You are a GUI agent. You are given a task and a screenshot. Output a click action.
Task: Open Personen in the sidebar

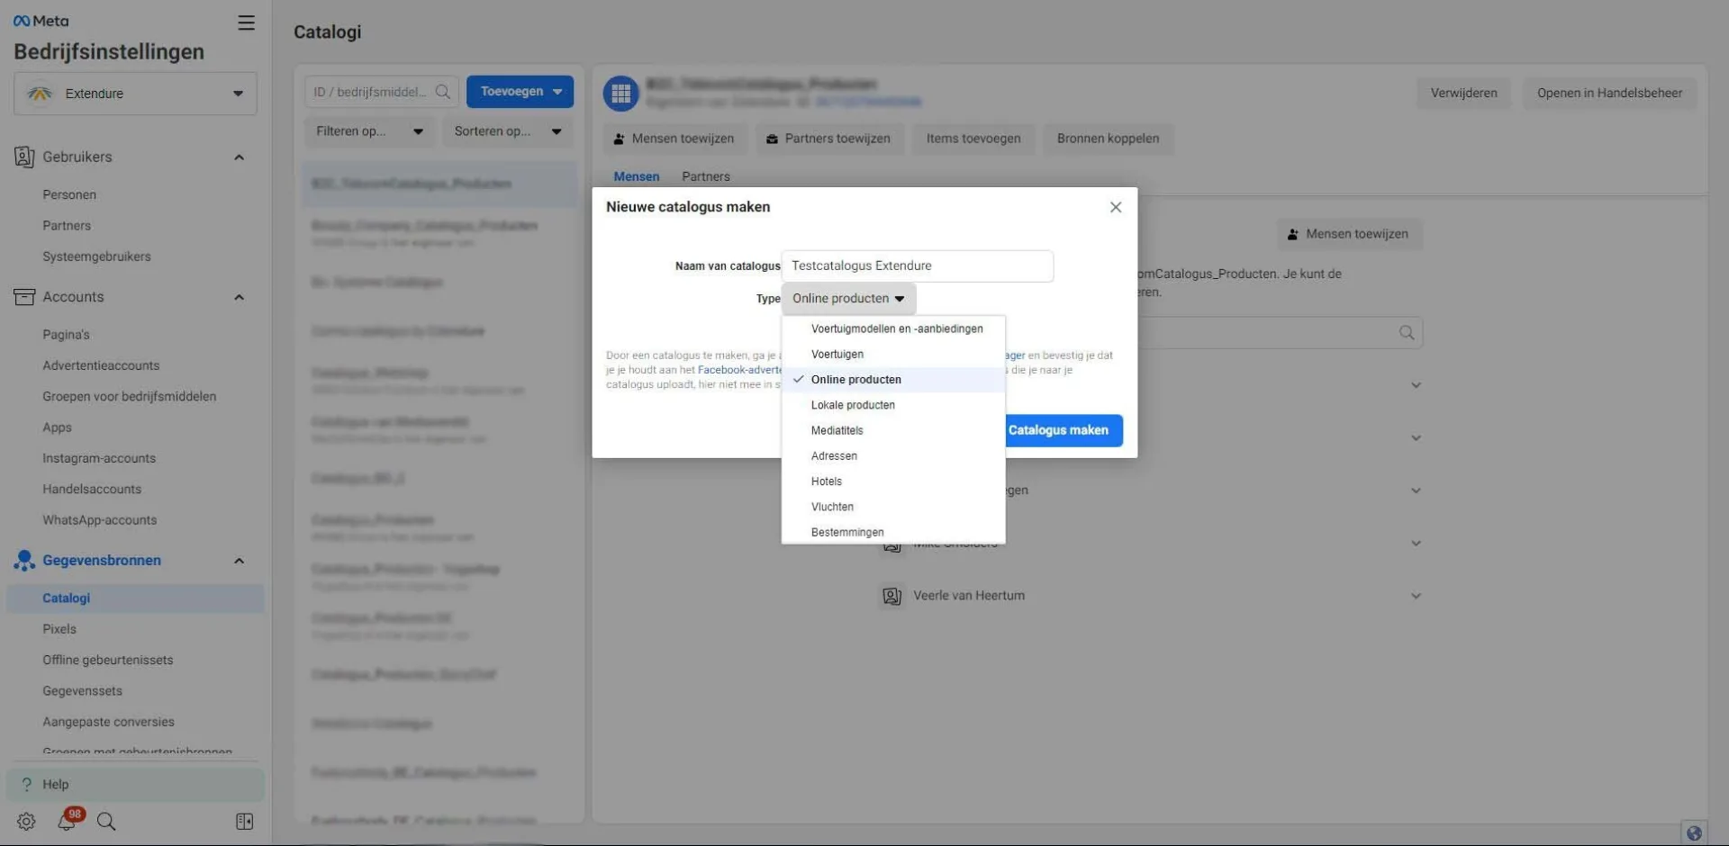pyautogui.click(x=69, y=194)
